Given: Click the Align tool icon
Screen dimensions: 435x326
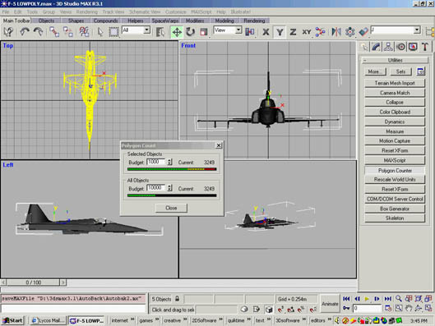Looking at the screenshot, I should click(363, 32).
